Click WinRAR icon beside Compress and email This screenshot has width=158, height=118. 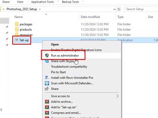(x=47, y=113)
